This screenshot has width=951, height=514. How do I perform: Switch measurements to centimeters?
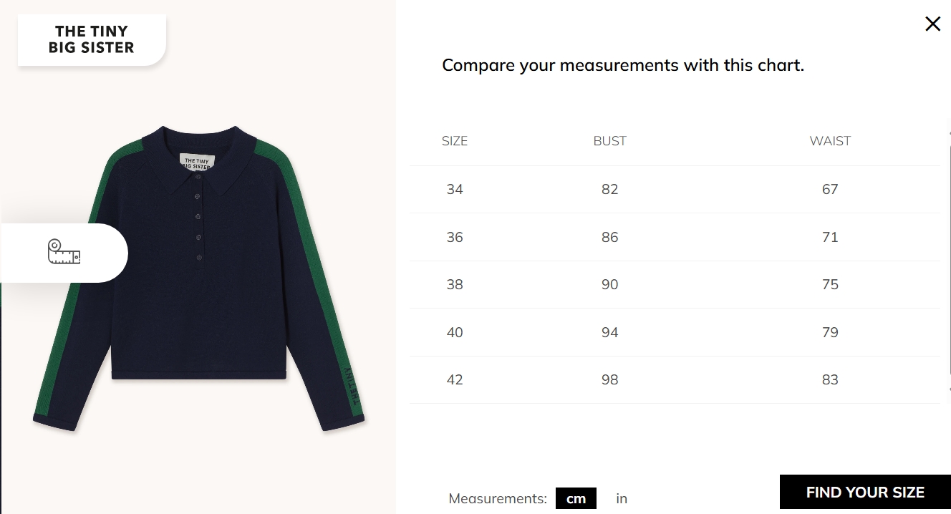coord(576,499)
